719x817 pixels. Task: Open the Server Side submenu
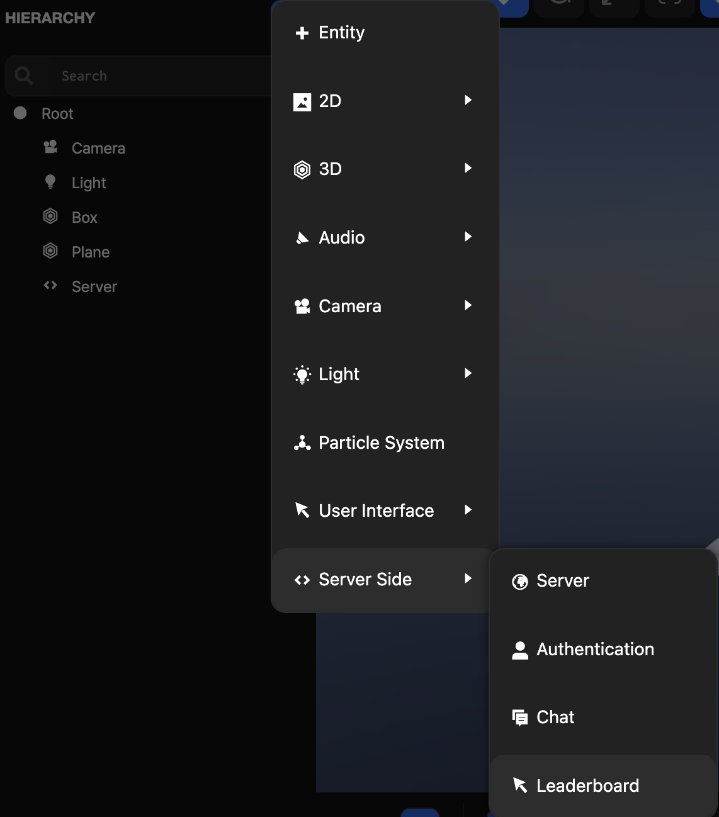(365, 579)
